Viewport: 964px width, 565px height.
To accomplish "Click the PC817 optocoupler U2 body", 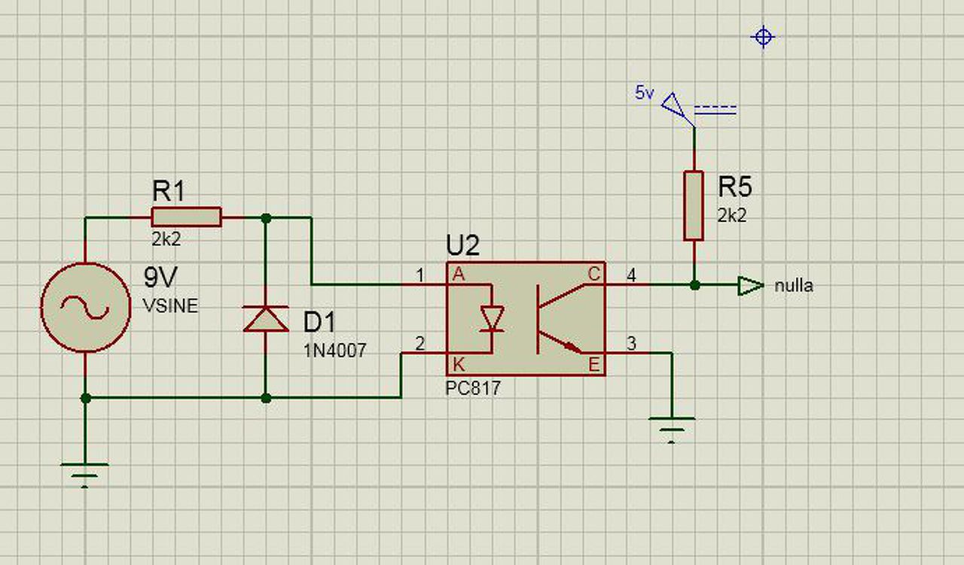I will 526,319.
